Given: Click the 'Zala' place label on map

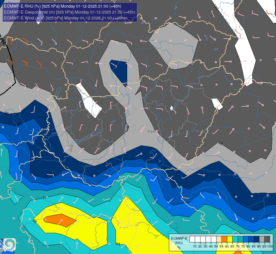Looking at the screenshot, I should pos(71,148).
